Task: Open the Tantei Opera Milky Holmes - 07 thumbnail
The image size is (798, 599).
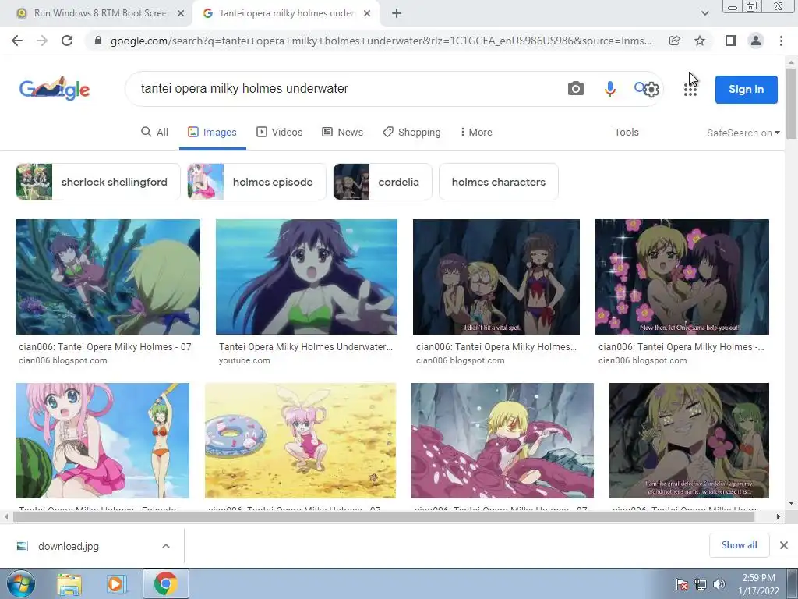Action: tap(108, 277)
